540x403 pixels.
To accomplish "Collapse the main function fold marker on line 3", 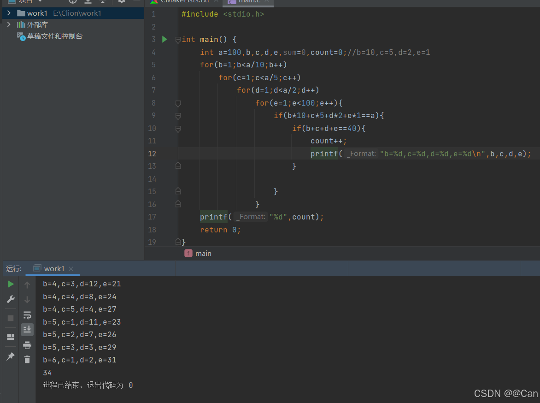I will [x=178, y=40].
